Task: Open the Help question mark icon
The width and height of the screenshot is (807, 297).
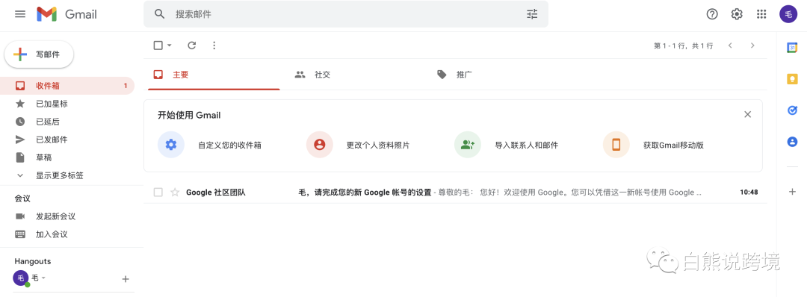Action: pyautogui.click(x=712, y=14)
